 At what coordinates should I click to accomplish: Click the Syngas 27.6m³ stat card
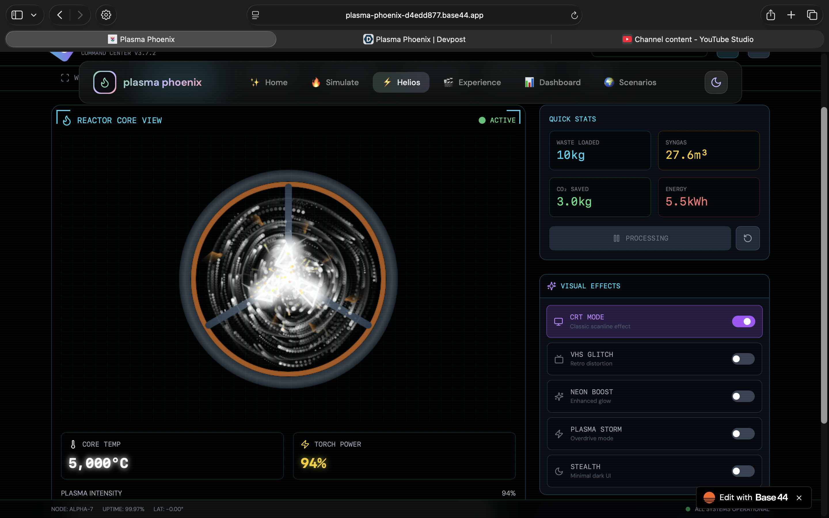708,151
